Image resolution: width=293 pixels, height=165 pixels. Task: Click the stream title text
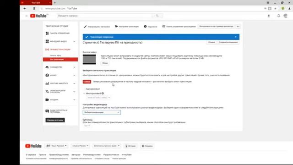113,43
